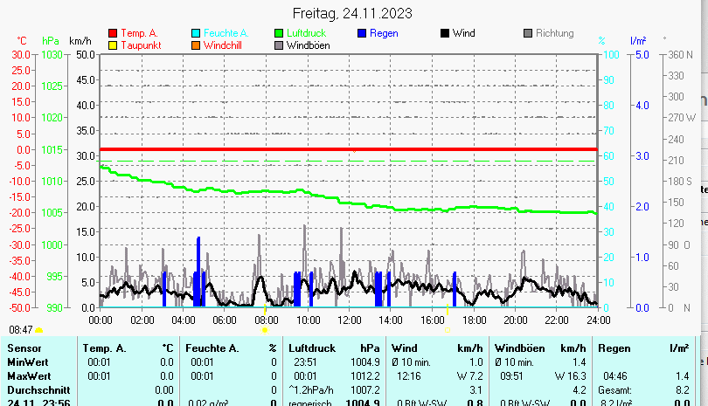Select the MinWert row label
Screen dimensions: 708x406
[x=28, y=362]
